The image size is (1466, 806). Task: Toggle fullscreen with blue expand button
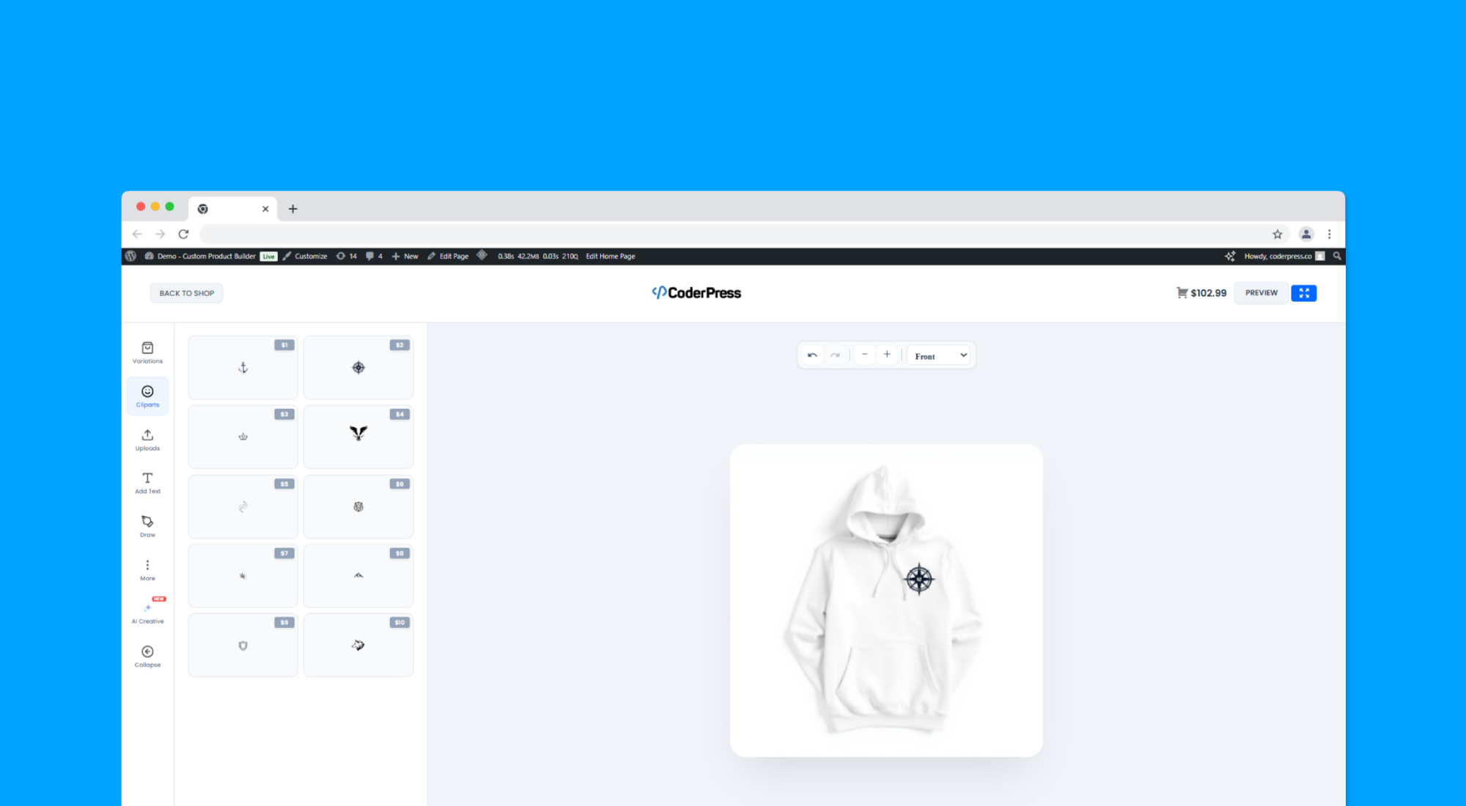(1304, 293)
